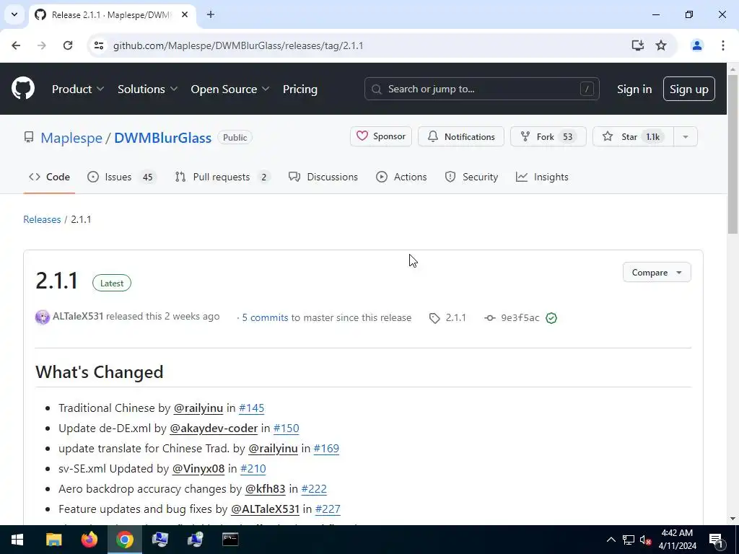Switch to the Issues tab
739x554 pixels.
click(121, 177)
